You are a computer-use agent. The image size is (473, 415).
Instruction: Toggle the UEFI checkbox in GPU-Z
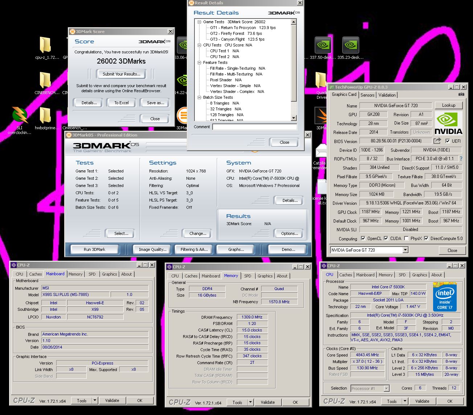pos(448,141)
